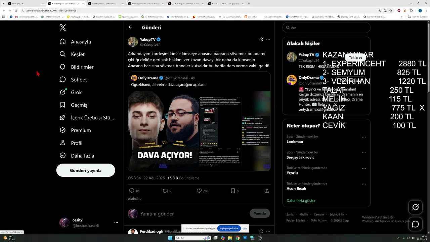Open more options for Lookman trend
The width and height of the screenshot is (430, 242).
(x=364, y=137)
